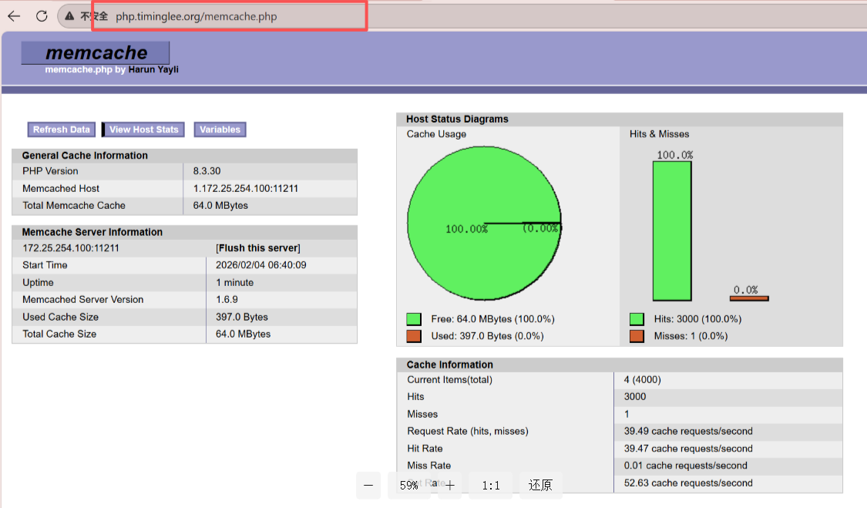Click Start Time value 2026/02/04 06:40:09

click(x=261, y=265)
